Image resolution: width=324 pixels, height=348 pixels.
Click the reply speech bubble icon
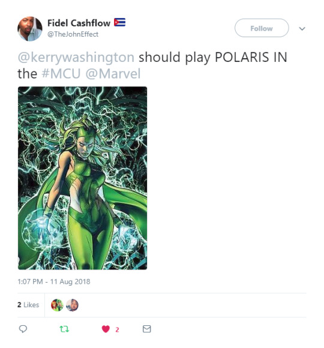23,329
